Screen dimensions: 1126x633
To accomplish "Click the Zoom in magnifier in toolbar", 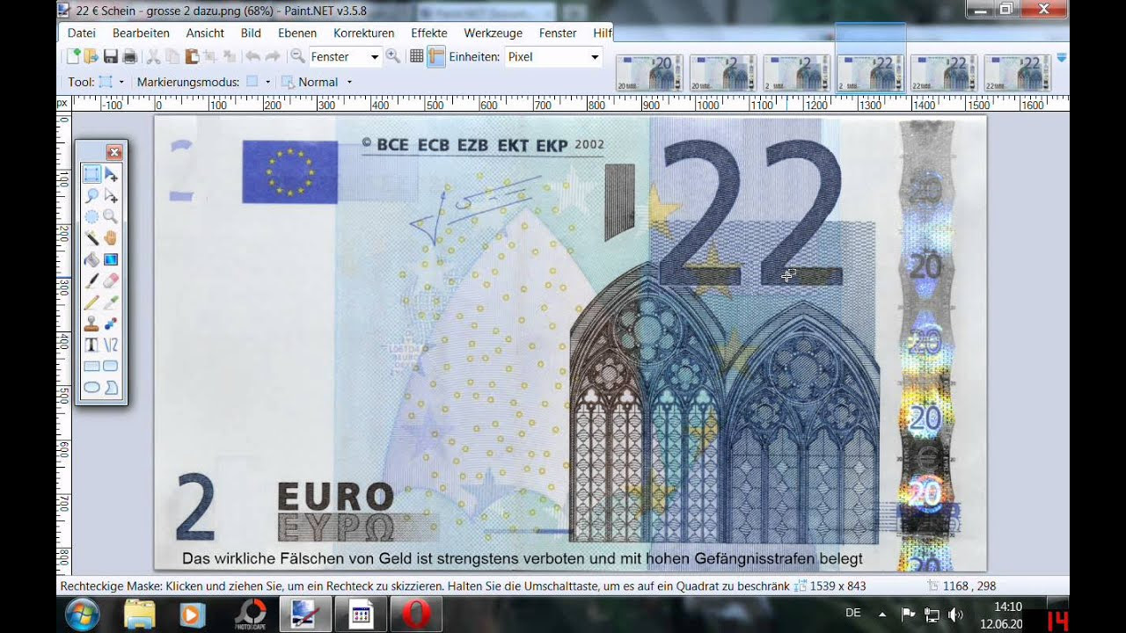I will [392, 56].
